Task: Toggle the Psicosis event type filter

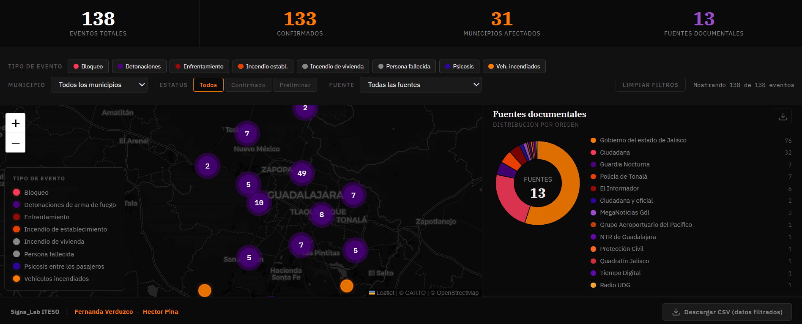Action: pos(459,66)
